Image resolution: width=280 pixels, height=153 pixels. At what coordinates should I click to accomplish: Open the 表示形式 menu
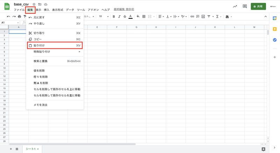(x=58, y=10)
